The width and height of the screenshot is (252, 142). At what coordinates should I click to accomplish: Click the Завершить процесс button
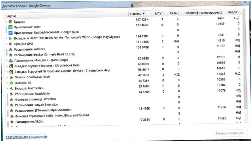(230, 133)
